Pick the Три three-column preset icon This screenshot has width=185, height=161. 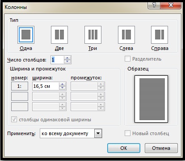pos(93,35)
